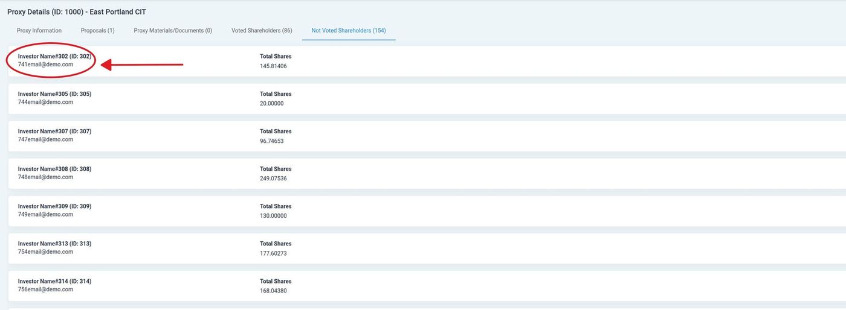
Task: Select Not Voted Shareholders (154) tab
Action: click(x=349, y=31)
